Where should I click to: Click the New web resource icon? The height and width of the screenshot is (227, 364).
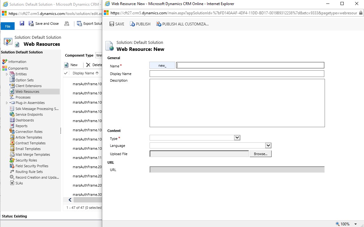66,65
